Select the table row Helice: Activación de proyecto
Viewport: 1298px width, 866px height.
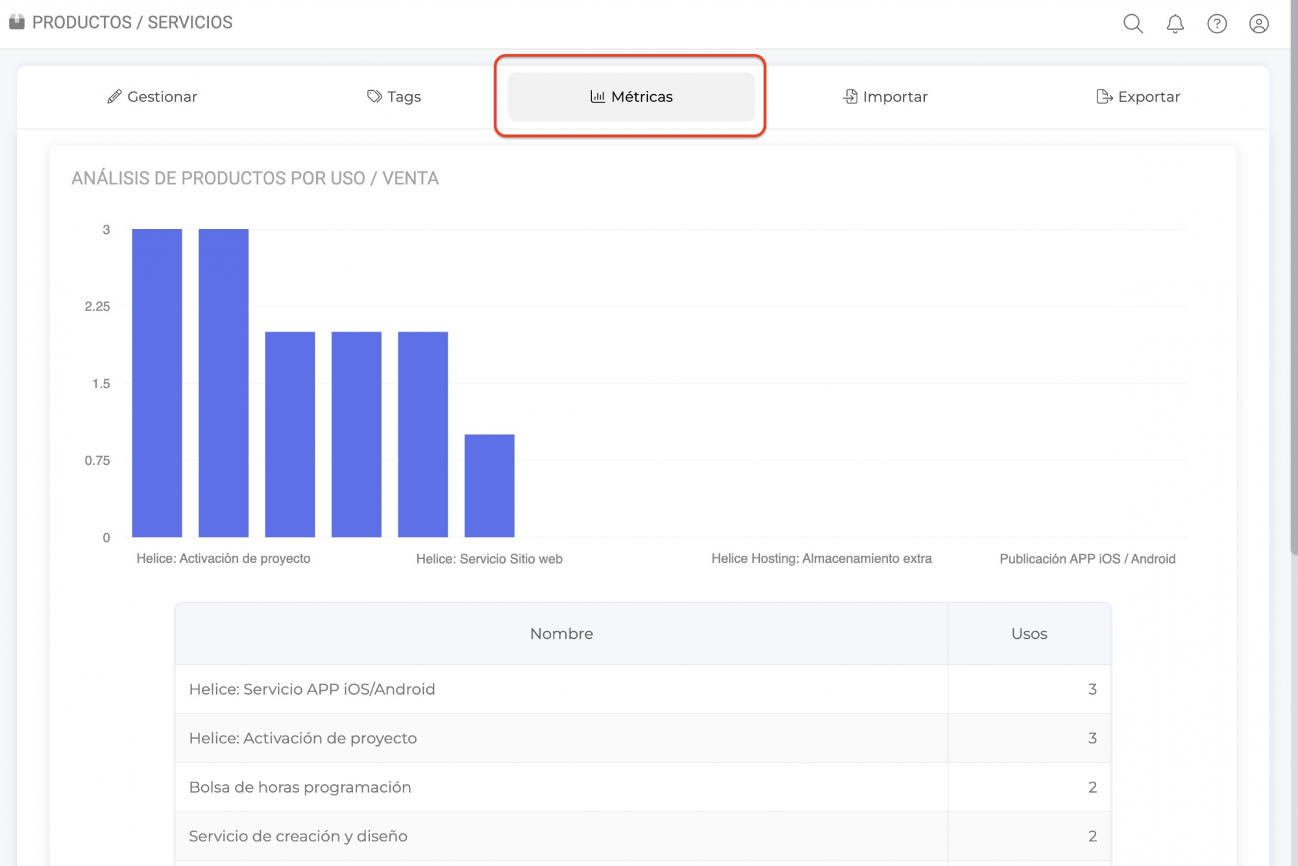643,738
